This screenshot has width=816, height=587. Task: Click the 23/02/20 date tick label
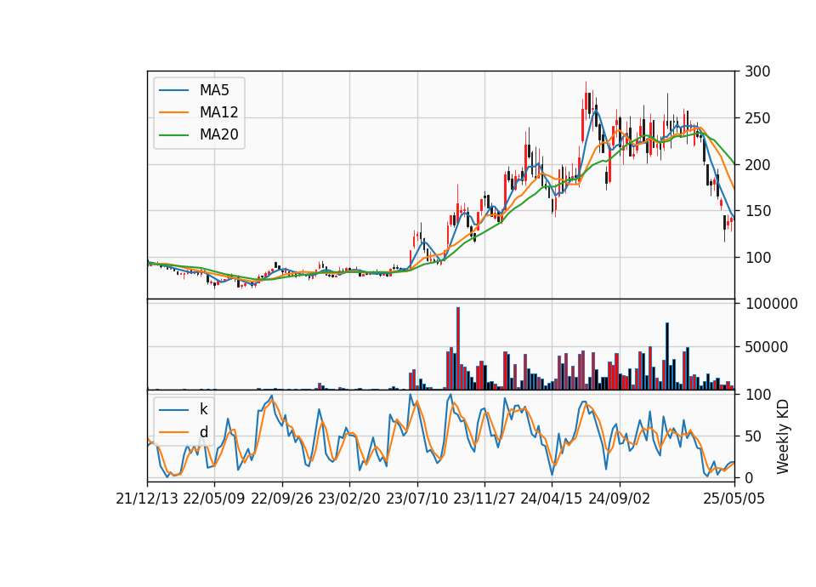coord(349,499)
